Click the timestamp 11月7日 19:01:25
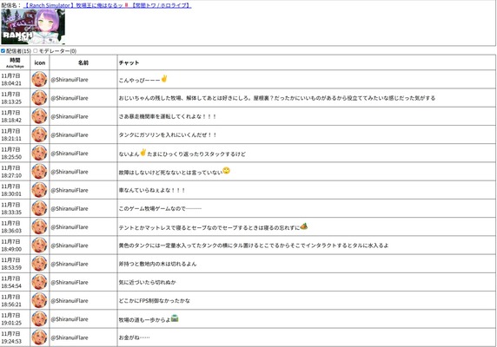 click(11, 319)
